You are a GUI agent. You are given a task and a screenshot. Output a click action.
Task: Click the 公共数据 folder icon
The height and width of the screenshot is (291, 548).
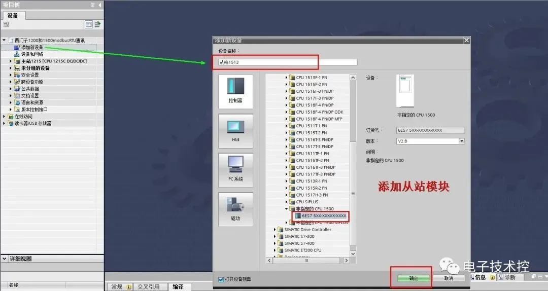pos(17,89)
